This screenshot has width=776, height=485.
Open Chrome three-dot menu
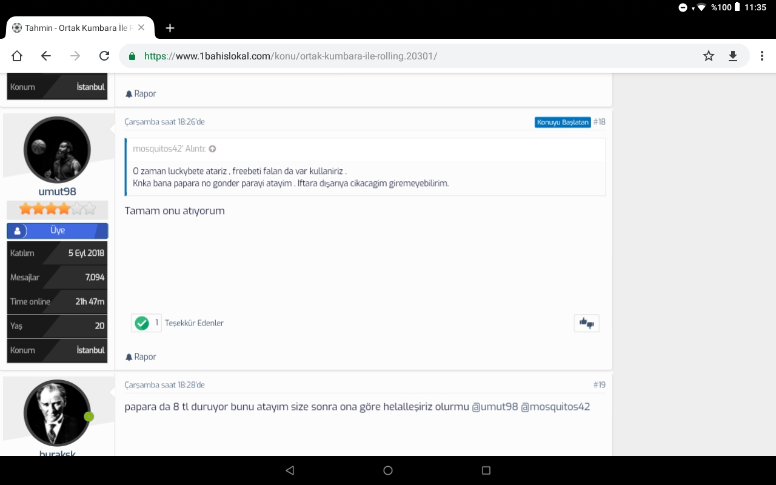[x=762, y=56]
